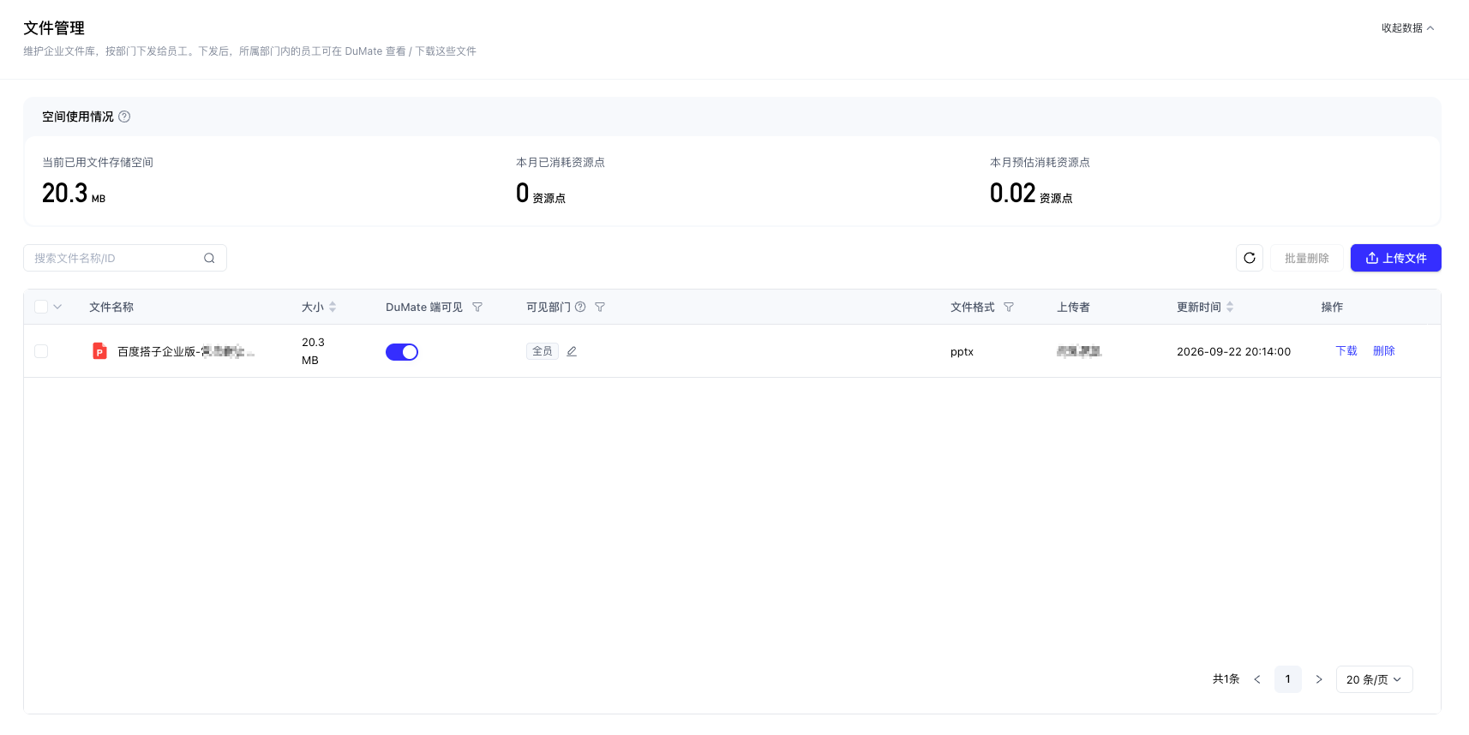The image size is (1469, 735).
Task: Click the help icon beside 空间使用情况
Action: [x=124, y=117]
